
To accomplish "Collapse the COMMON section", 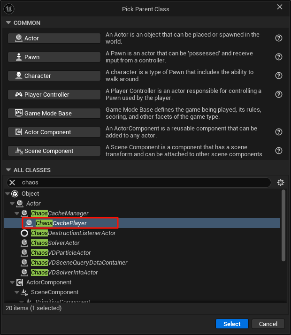I will click(8, 23).
